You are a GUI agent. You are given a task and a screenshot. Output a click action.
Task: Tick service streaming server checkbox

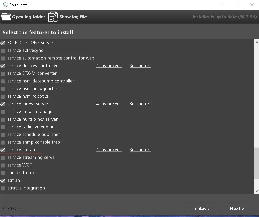coord(3,158)
